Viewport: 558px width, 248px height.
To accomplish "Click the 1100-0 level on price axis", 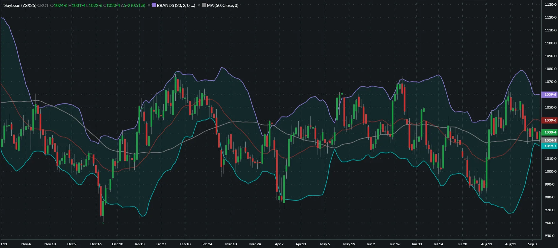I will coord(551,43).
